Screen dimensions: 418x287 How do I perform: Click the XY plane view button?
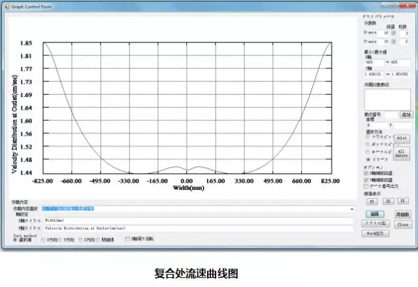pos(371,202)
